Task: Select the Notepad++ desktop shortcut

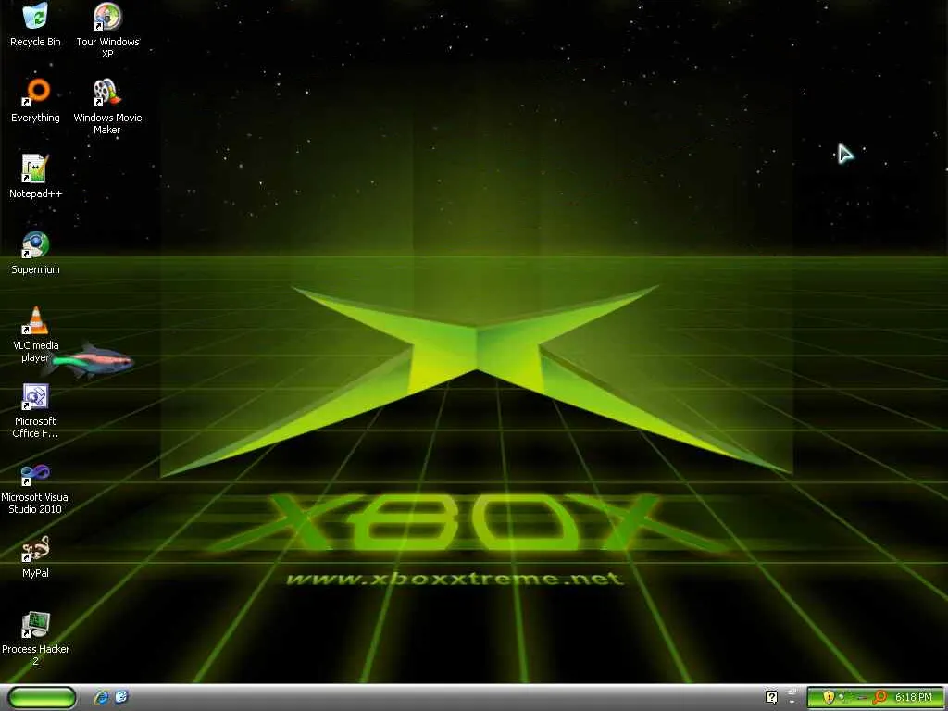Action: tap(35, 177)
